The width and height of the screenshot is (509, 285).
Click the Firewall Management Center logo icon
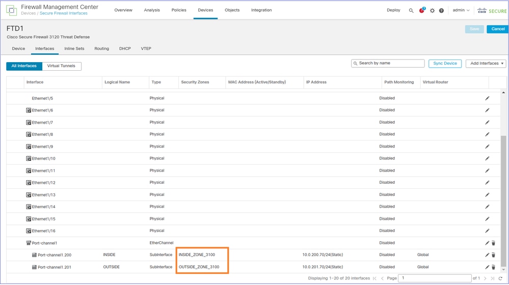[11, 10]
